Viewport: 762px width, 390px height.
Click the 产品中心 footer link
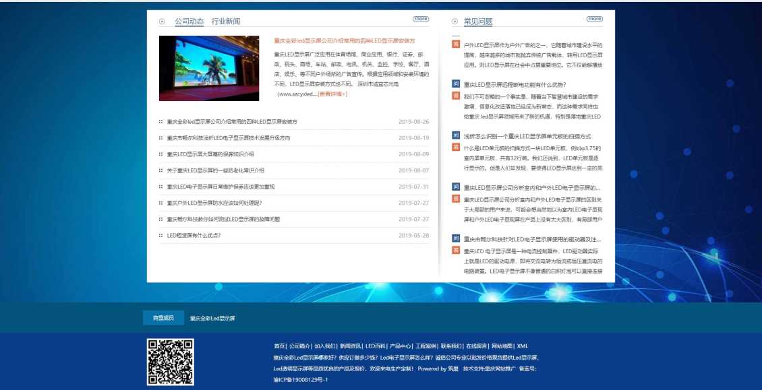tap(400, 346)
